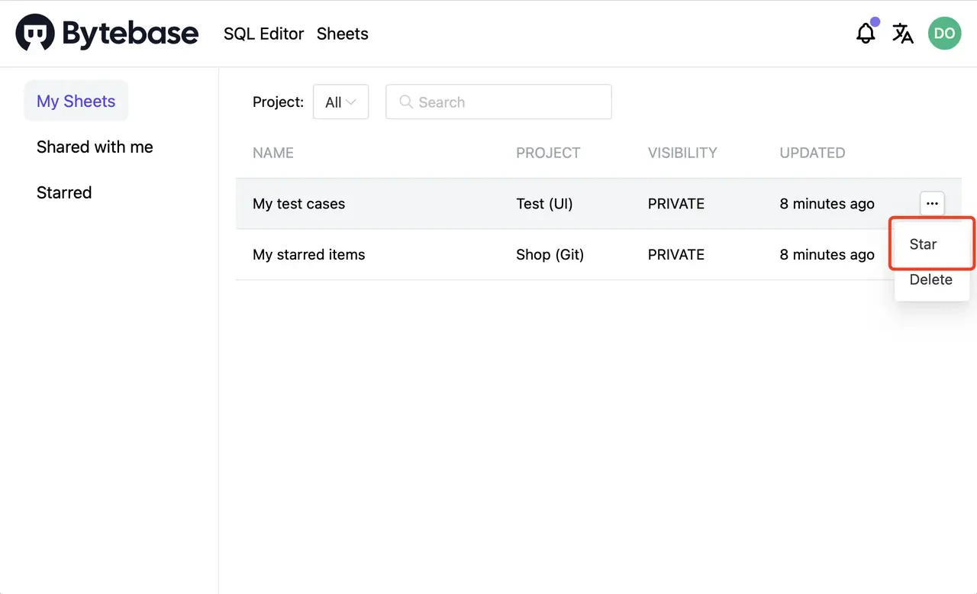Switch to the My Sheets tab
Screen dimensions: 977x594
(x=76, y=102)
